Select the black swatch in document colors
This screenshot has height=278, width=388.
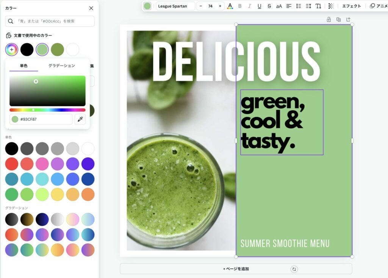tap(27, 50)
